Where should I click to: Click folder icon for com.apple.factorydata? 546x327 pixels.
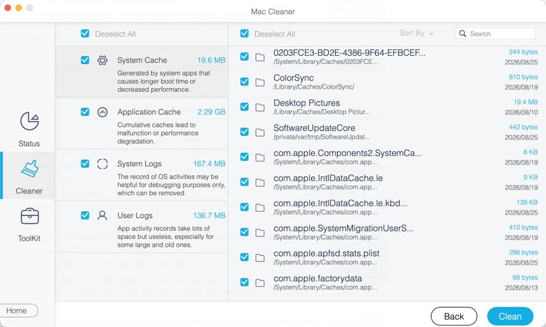tap(260, 283)
